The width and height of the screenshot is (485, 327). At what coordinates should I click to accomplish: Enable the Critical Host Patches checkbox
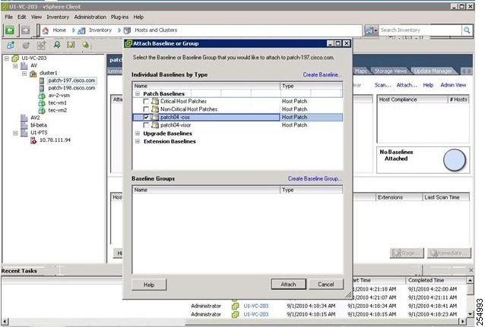coord(146,101)
